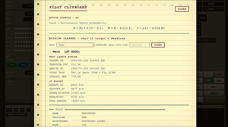The height and width of the screenshot is (127, 228).
Task: Select transfer TOF value 212.9d
Action: point(76,65)
